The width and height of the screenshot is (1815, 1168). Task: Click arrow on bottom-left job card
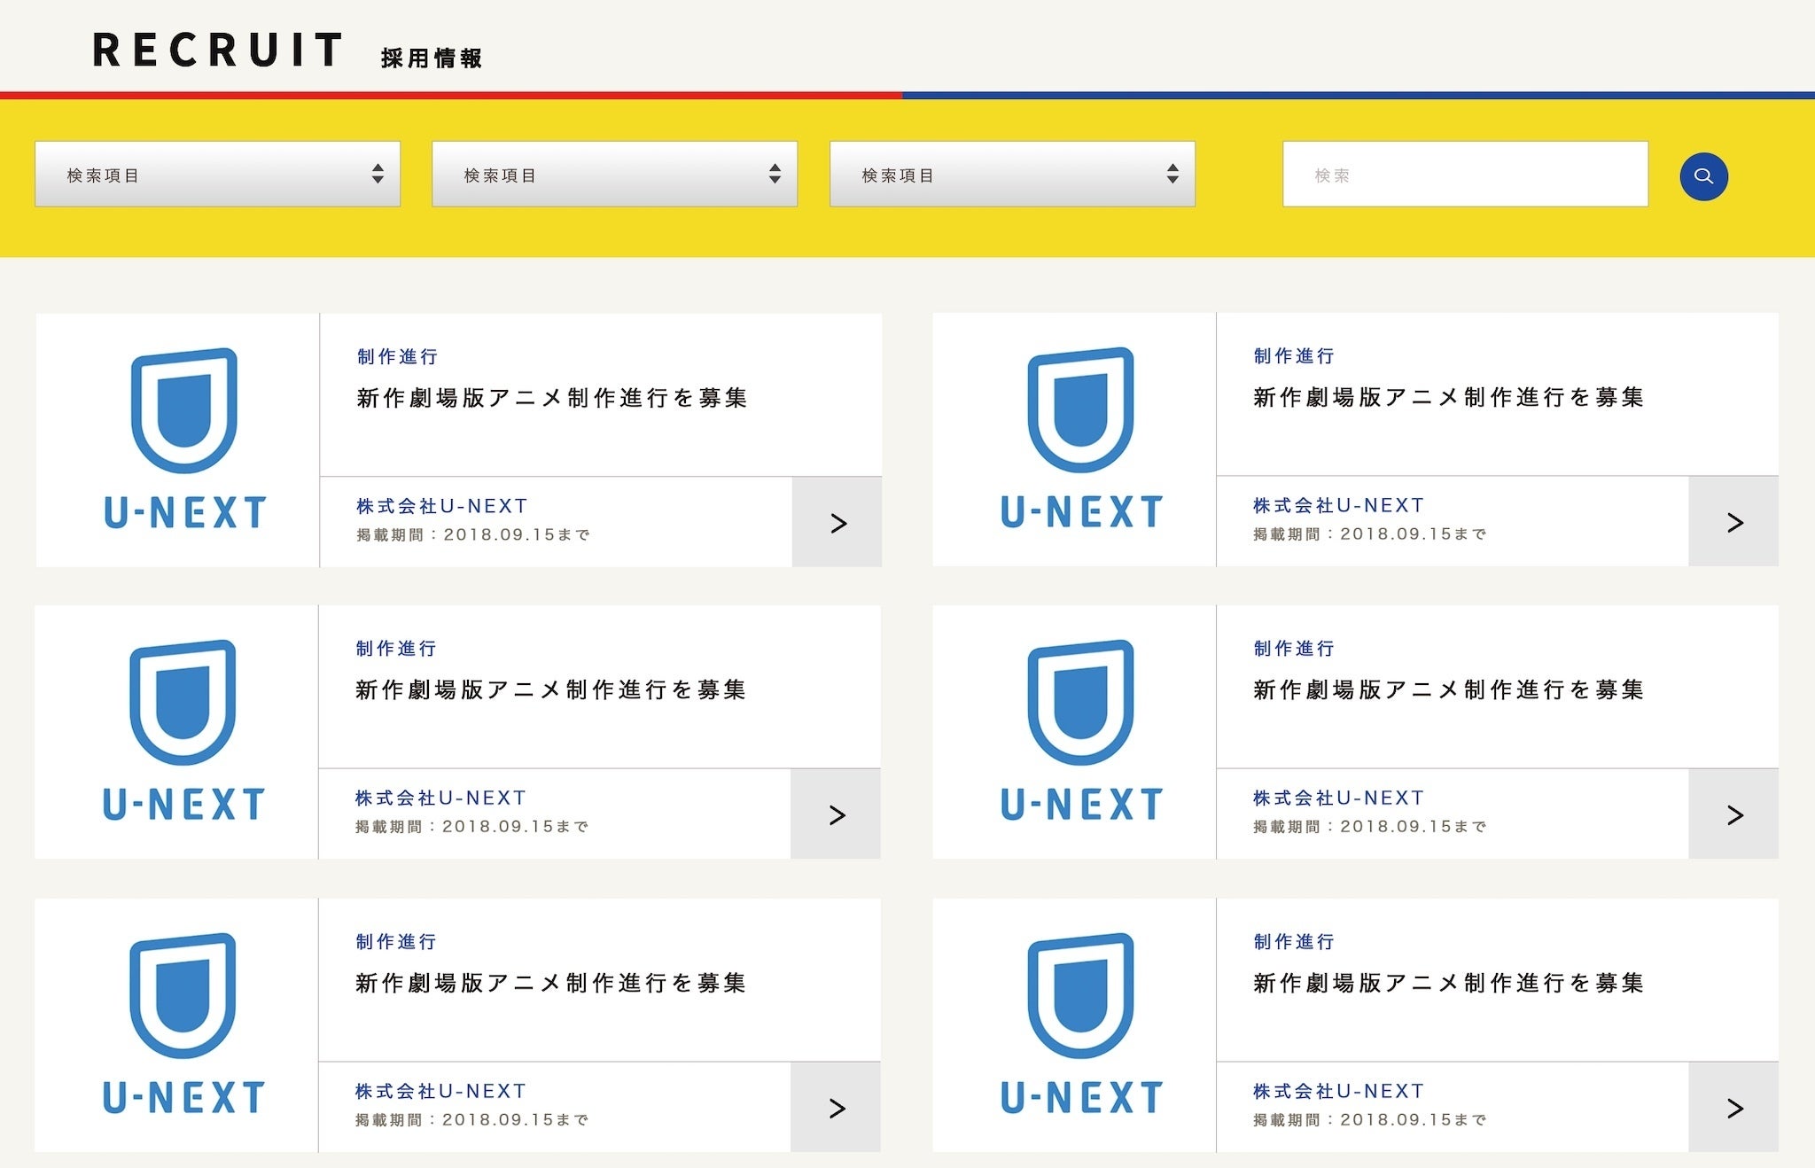836,1108
